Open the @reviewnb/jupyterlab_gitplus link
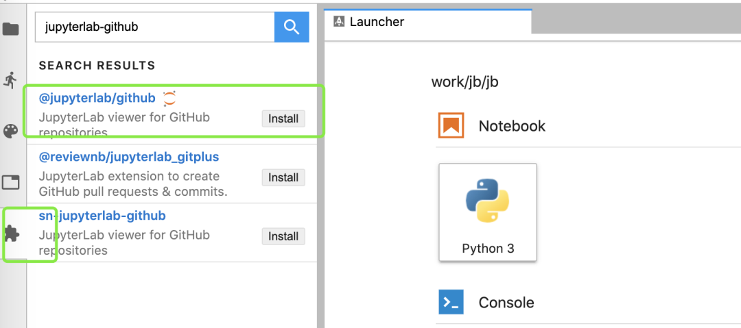 (x=129, y=157)
